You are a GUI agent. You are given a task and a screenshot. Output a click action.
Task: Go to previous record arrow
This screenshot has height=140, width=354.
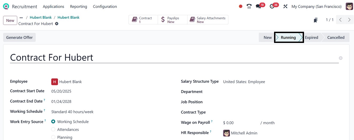(x=340, y=20)
